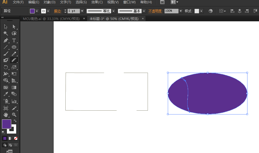Select the Perspective Grid tool
The image size is (259, 153).
pyautogui.click(x=14, y=80)
